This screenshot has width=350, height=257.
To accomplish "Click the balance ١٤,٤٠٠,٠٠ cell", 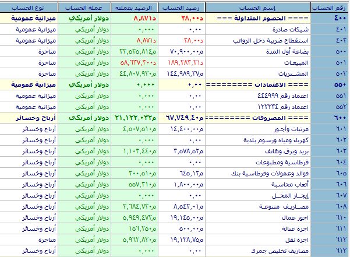I will (x=182, y=129).
